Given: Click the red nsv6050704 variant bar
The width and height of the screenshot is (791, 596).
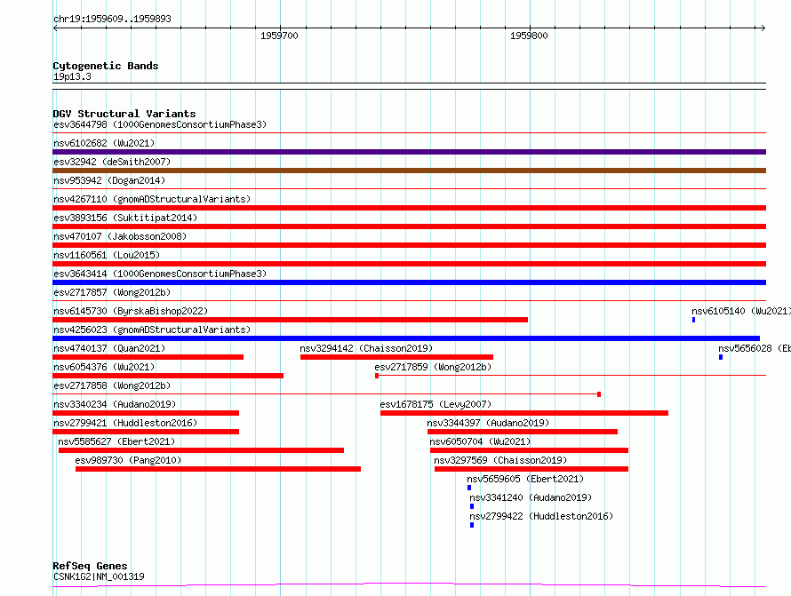Looking at the screenshot, I should coord(529,450).
